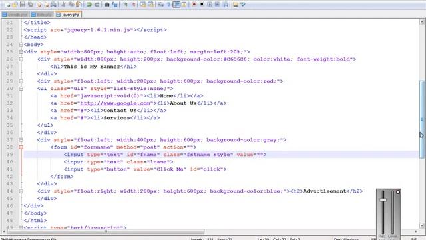Collapse the gray div fold on line 37

point(21,140)
